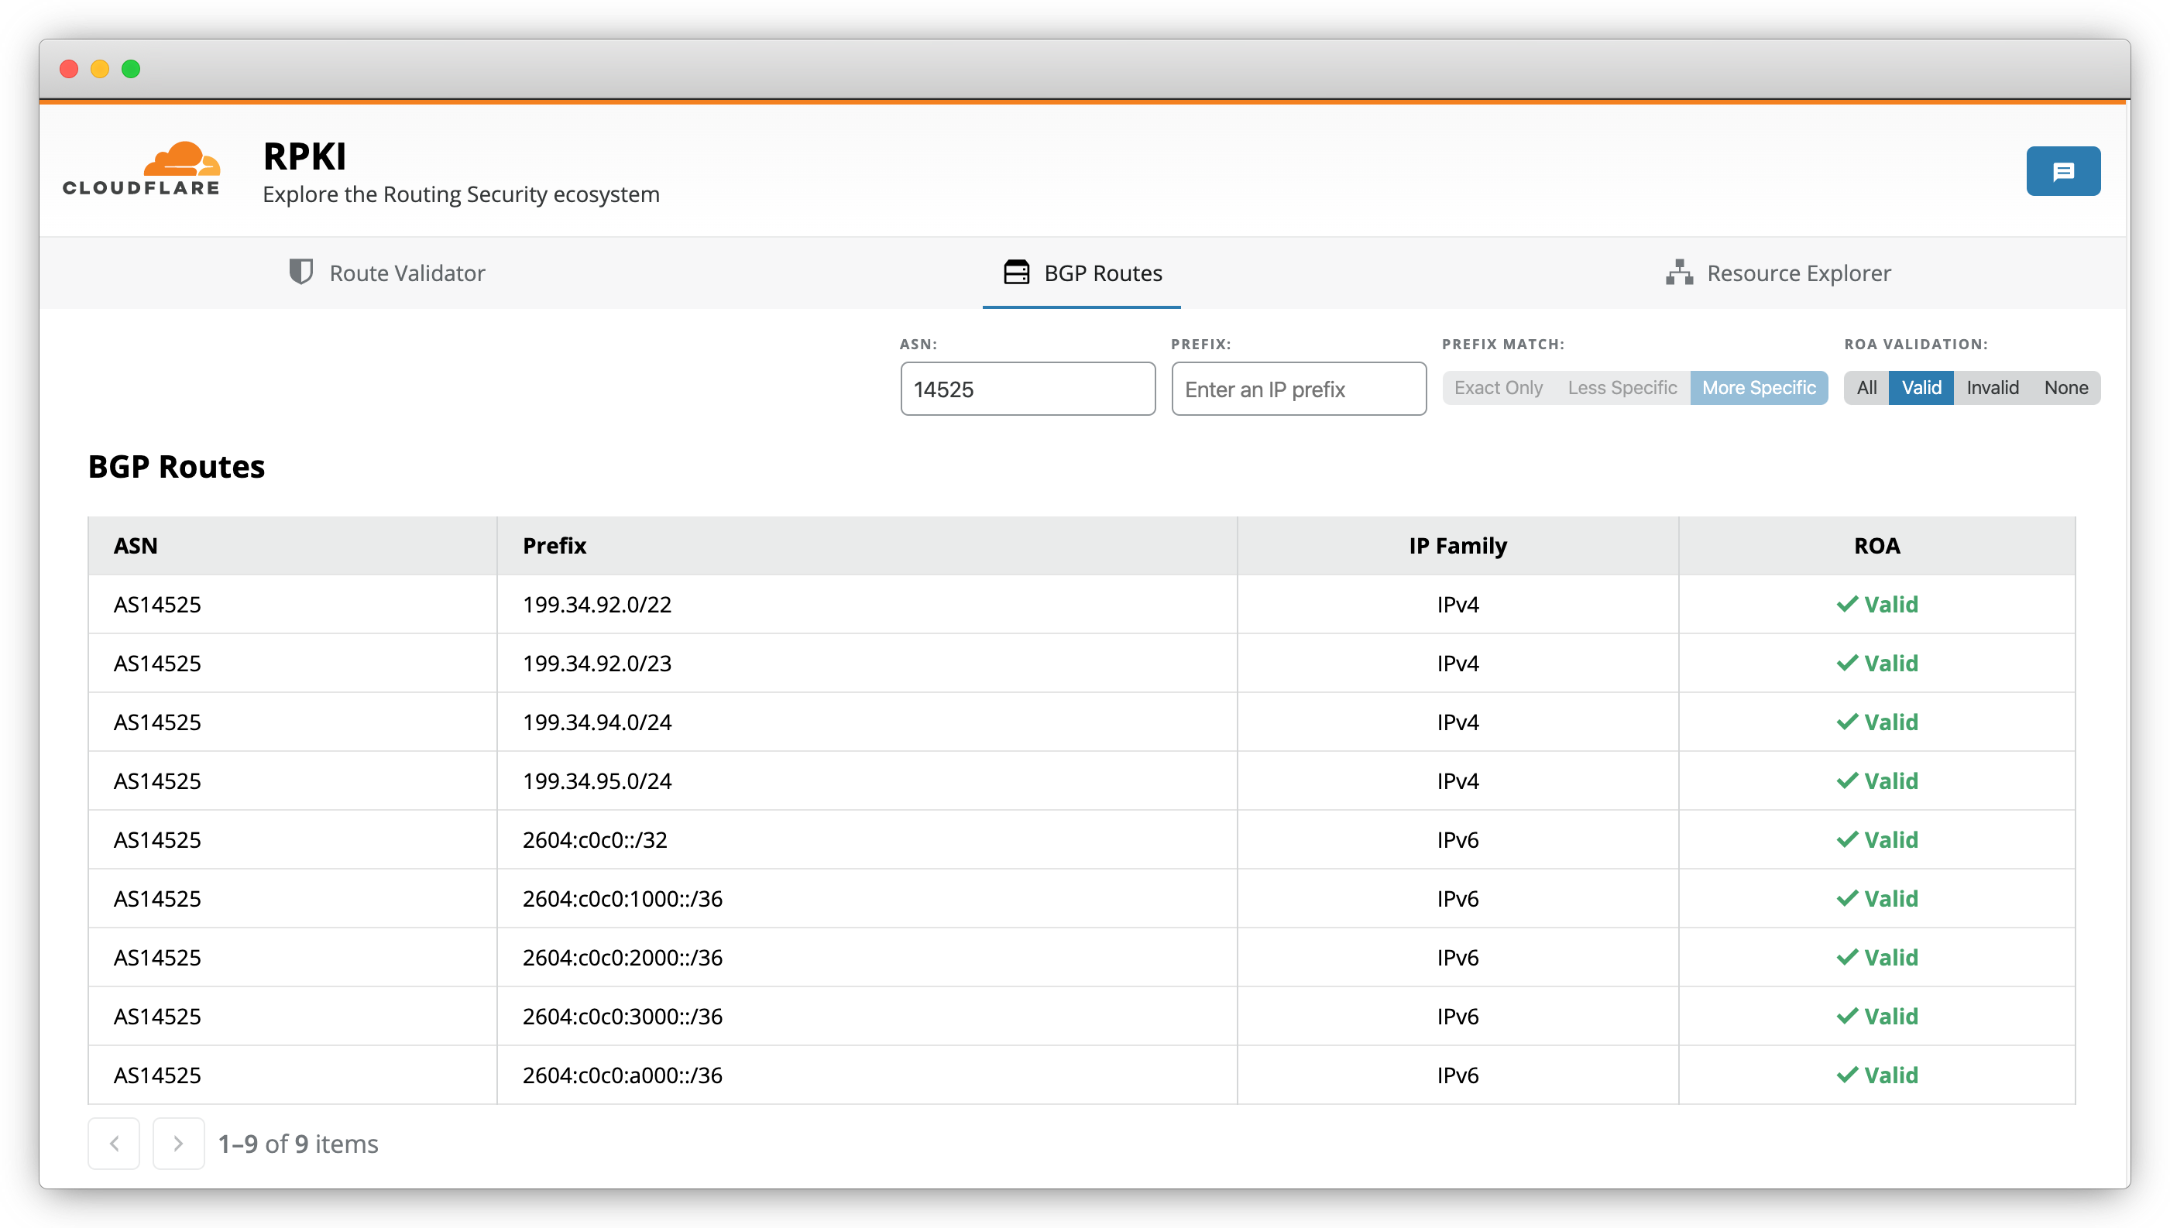Switch to the Route Validator tab

407,273
